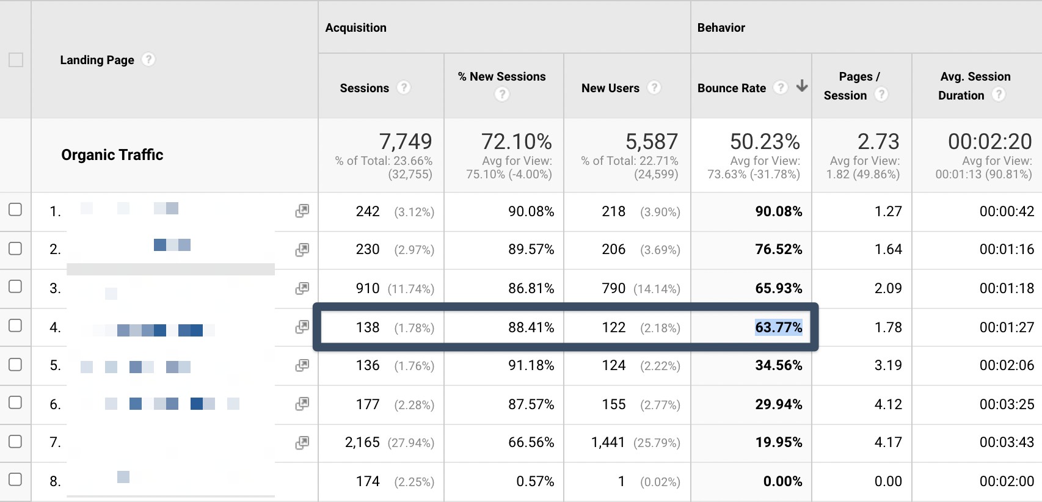Check the box for row 8
The width and height of the screenshot is (1042, 502).
click(x=15, y=479)
